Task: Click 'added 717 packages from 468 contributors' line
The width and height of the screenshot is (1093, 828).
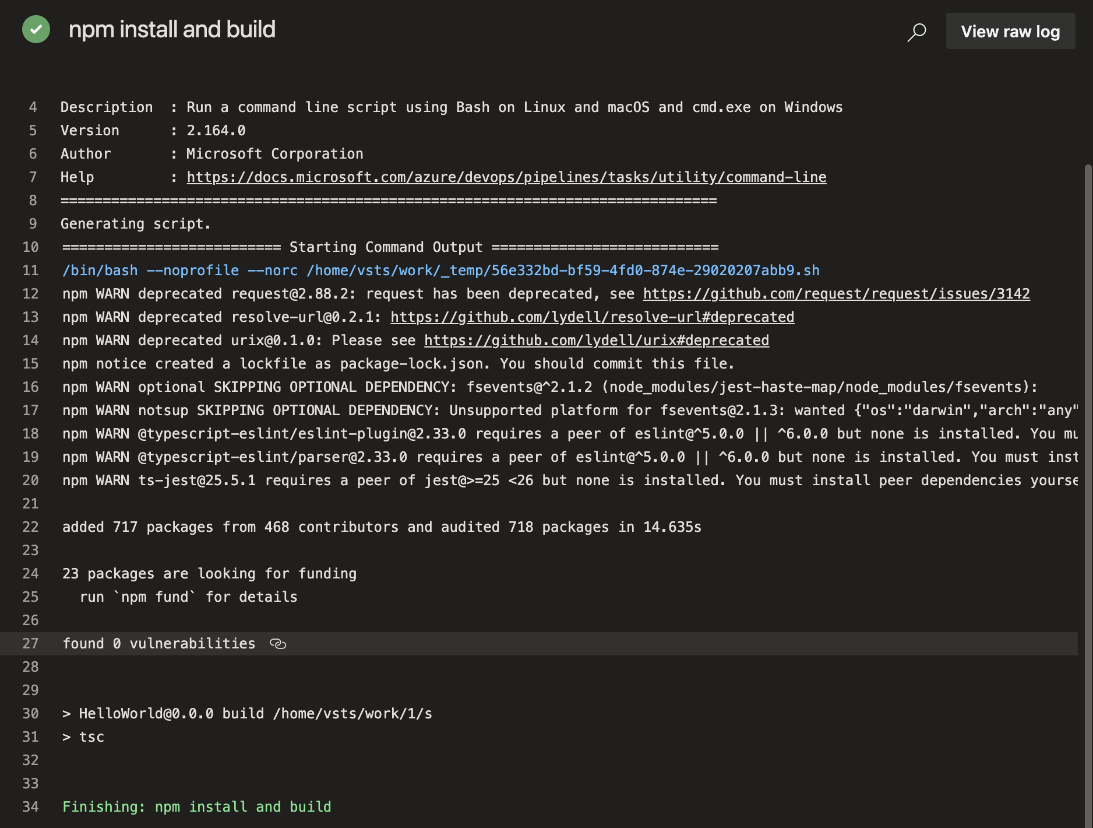Action: [382, 527]
